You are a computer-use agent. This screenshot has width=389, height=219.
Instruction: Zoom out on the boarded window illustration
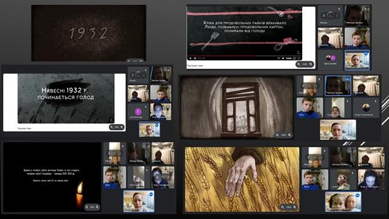pyautogui.click(x=277, y=135)
